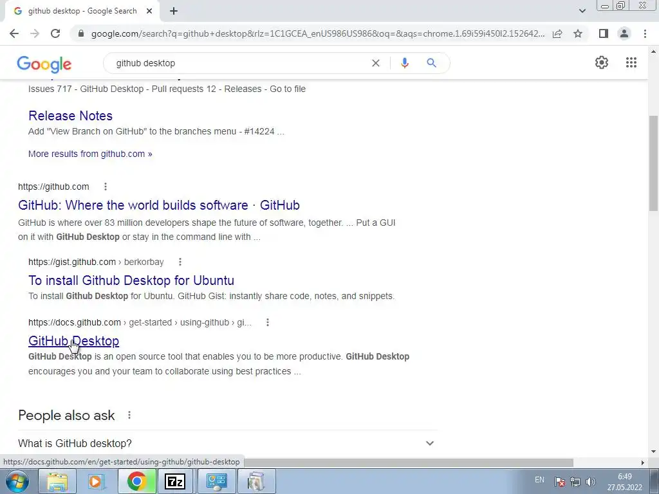Click the horizontal scrollbar thumb
This screenshot has height=494, width=659.
pos(409,462)
